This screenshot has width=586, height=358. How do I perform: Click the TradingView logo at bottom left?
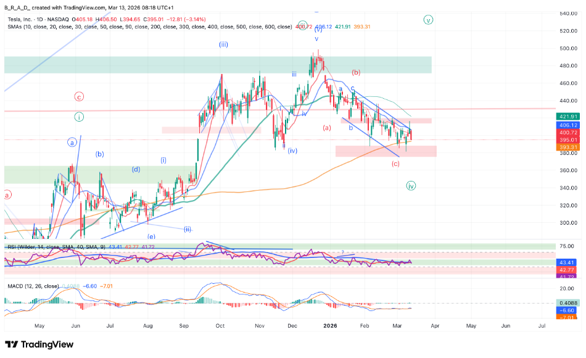(x=39, y=344)
